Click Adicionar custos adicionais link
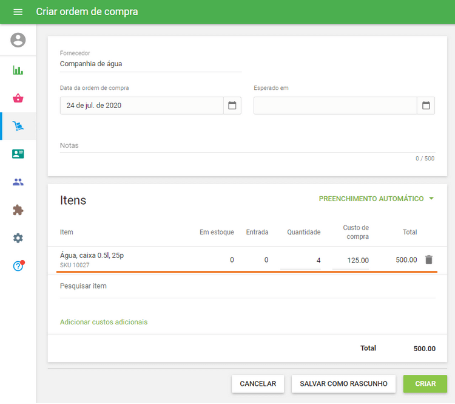The image size is (455, 404). (x=103, y=322)
